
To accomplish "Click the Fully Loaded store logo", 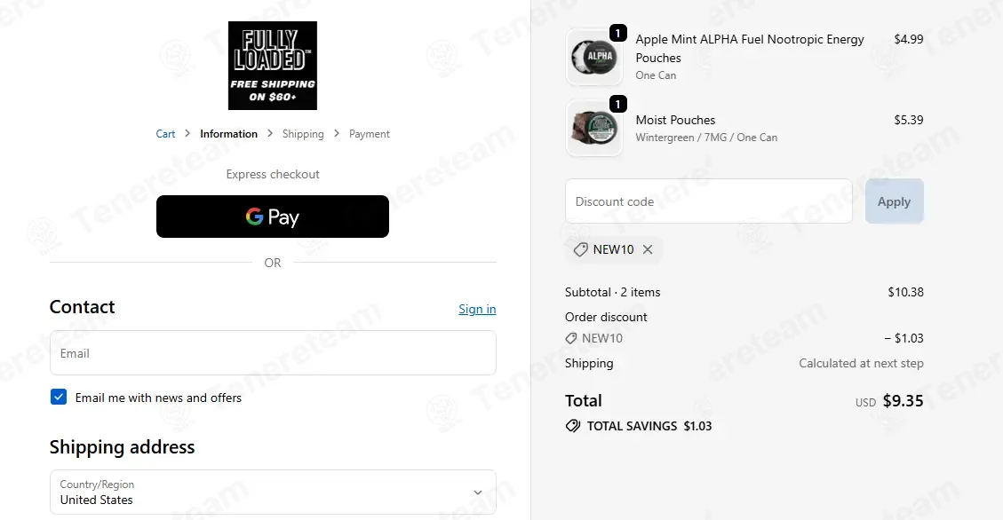I will [x=272, y=66].
